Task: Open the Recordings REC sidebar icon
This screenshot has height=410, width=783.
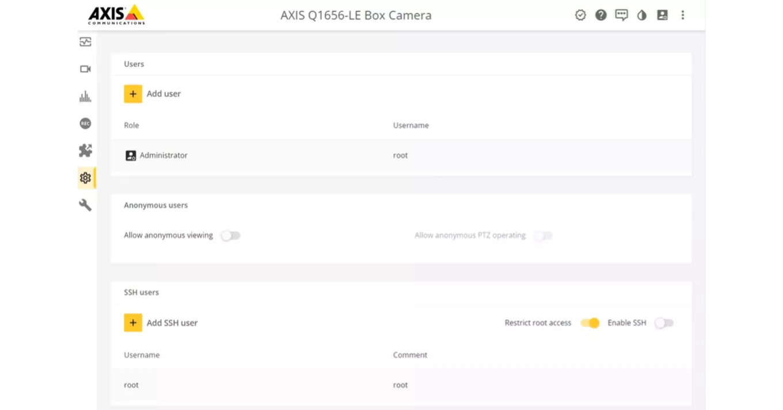Action: [x=85, y=124]
